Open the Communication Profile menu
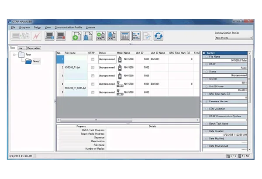The image size is (262, 179). coord(69,28)
